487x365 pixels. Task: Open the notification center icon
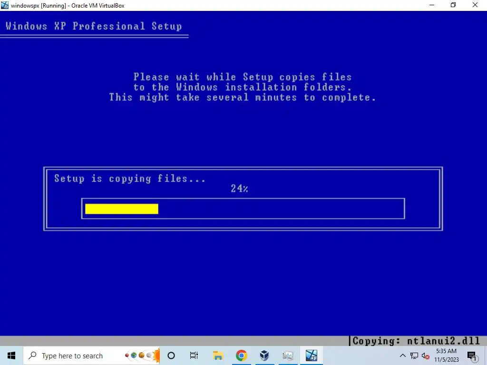(x=472, y=356)
